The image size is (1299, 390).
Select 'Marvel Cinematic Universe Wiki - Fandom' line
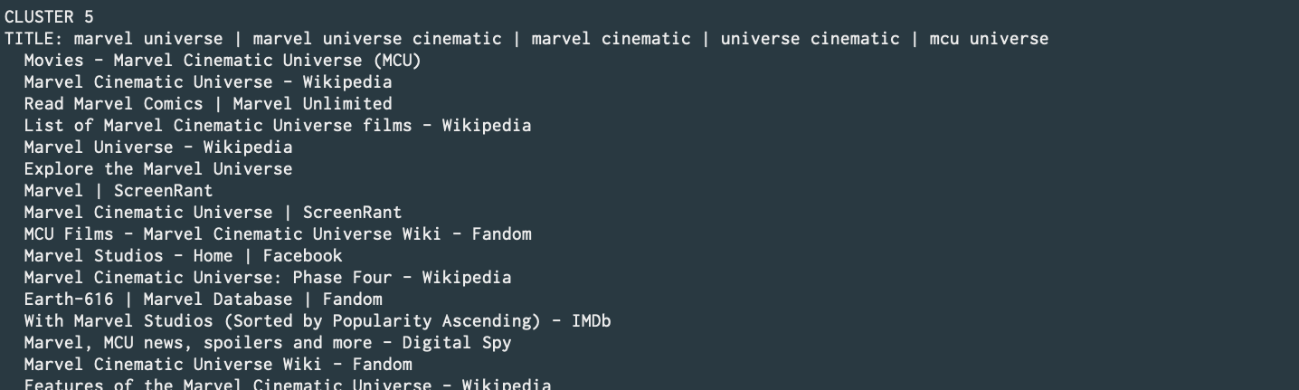click(218, 365)
